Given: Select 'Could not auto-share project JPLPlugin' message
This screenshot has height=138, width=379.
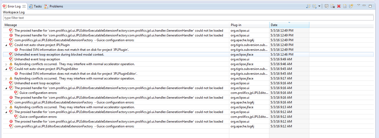Looking at the screenshot, I should pos(42,45).
